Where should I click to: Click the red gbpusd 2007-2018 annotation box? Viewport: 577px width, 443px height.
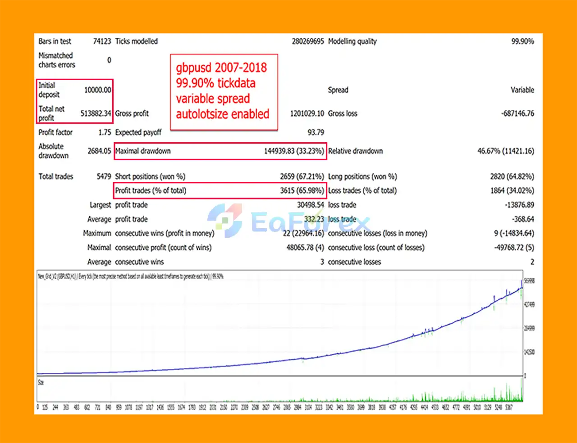[x=224, y=92]
